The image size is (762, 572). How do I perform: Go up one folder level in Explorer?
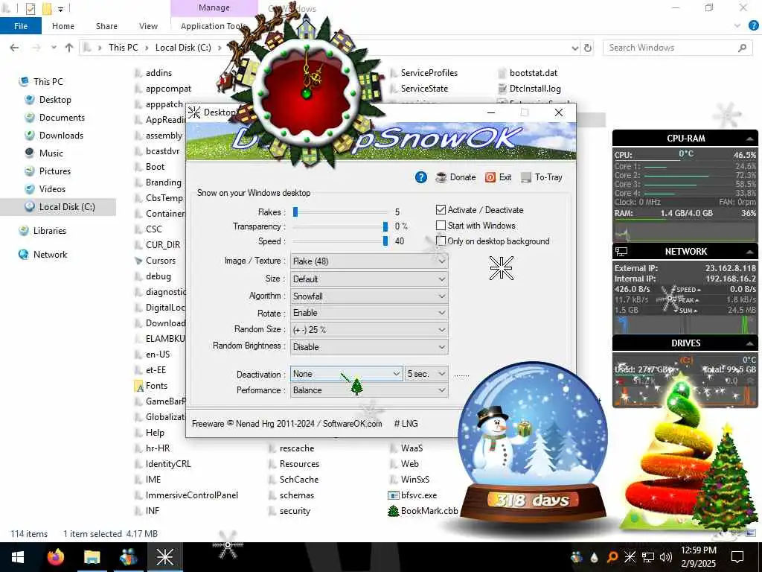pyautogui.click(x=69, y=48)
